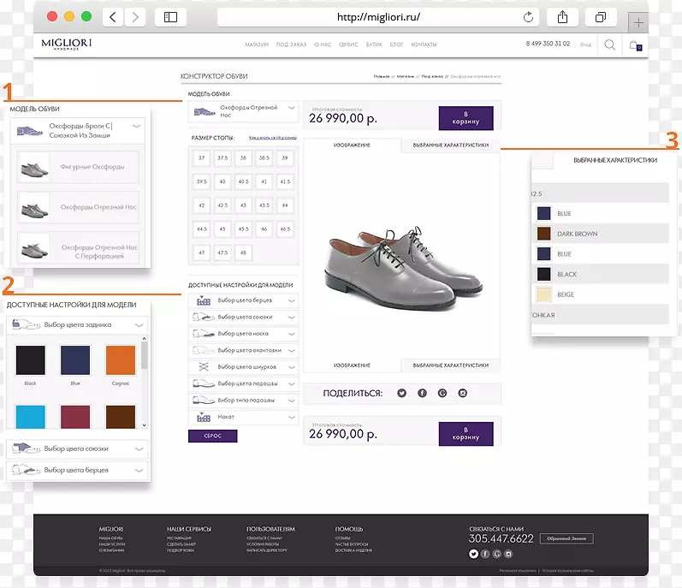Select foot size 37

[x=201, y=157]
